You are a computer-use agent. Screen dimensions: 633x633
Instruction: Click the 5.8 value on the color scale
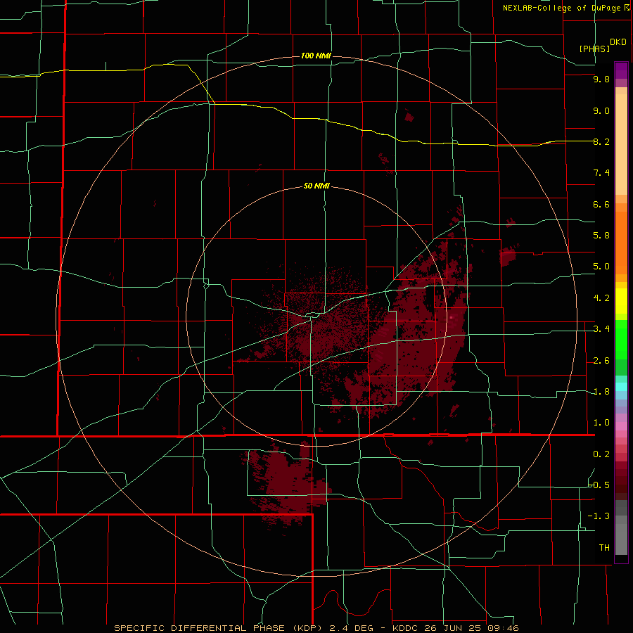(x=601, y=236)
